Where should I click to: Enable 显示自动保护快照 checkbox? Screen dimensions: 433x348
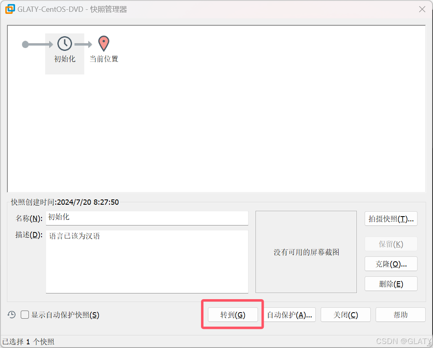pos(25,315)
